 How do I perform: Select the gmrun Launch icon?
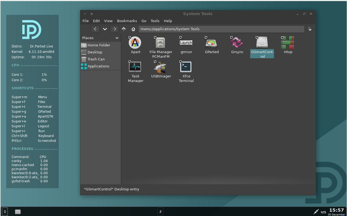(186, 43)
